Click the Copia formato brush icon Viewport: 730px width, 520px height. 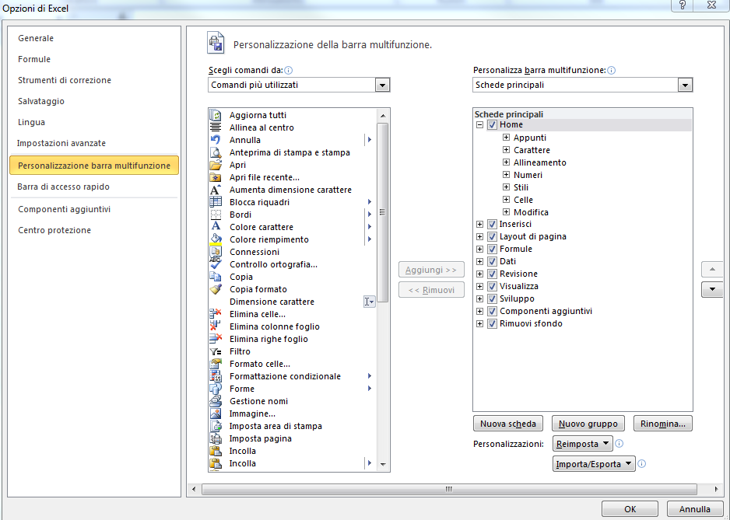[x=216, y=289]
